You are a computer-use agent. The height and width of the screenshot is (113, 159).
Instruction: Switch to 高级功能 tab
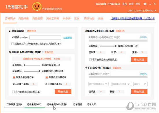tap(89, 18)
